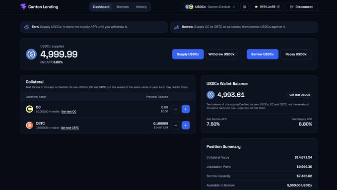
Task: Click the USDCx supplied coin icon
Action: pyautogui.click(x=31, y=54)
